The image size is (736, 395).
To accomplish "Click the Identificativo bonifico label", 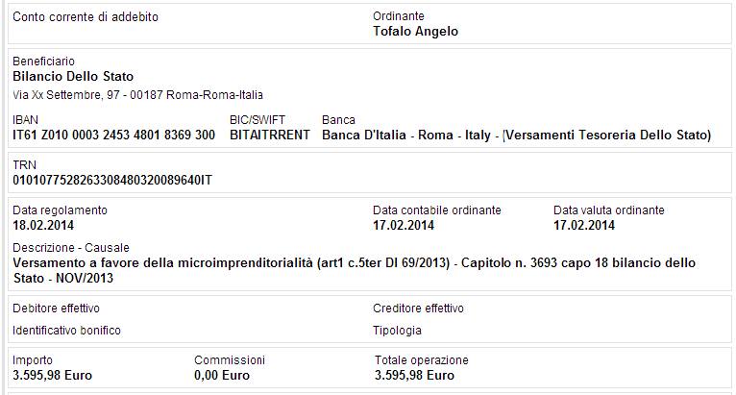I will coord(66,331).
